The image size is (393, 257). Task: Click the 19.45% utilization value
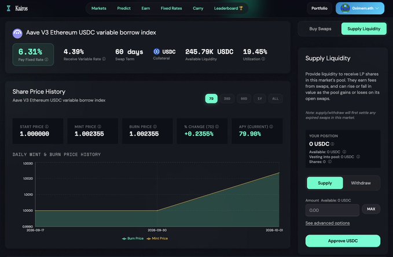[x=255, y=52]
